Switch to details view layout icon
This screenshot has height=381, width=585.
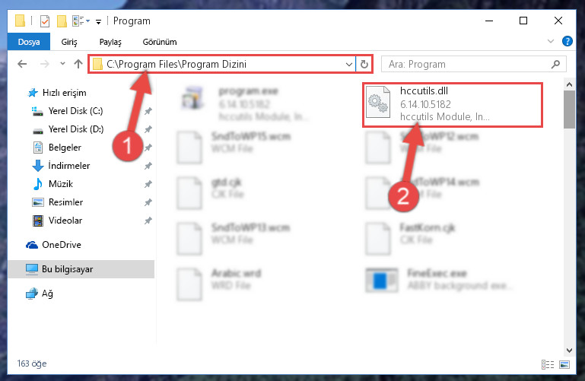pyautogui.click(x=548, y=364)
